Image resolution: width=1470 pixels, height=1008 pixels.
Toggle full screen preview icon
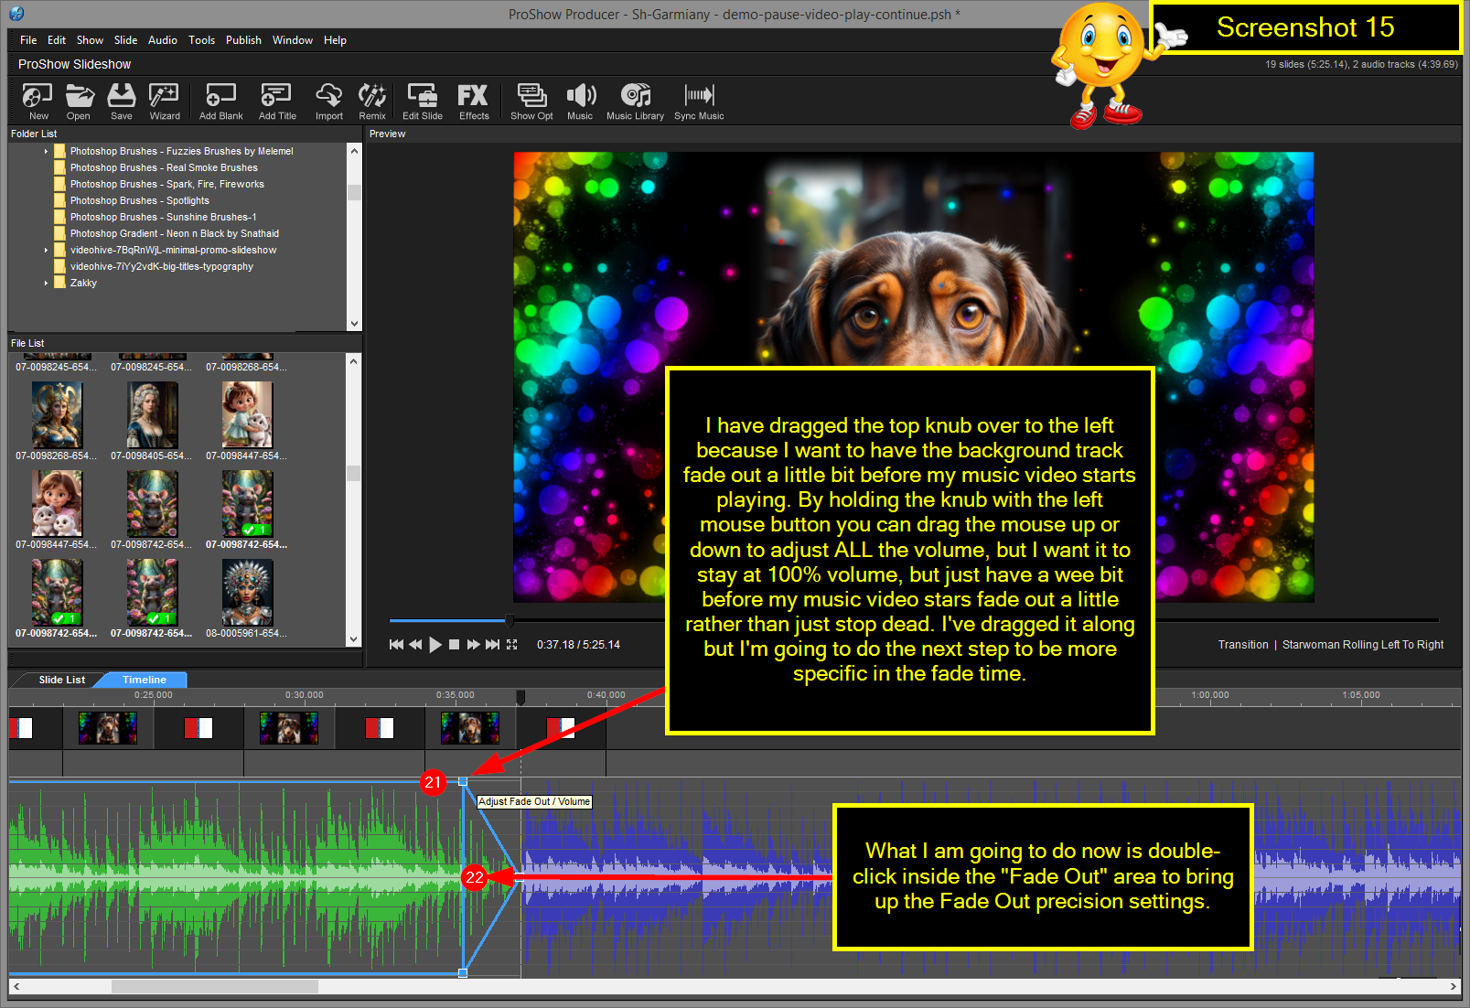click(511, 645)
